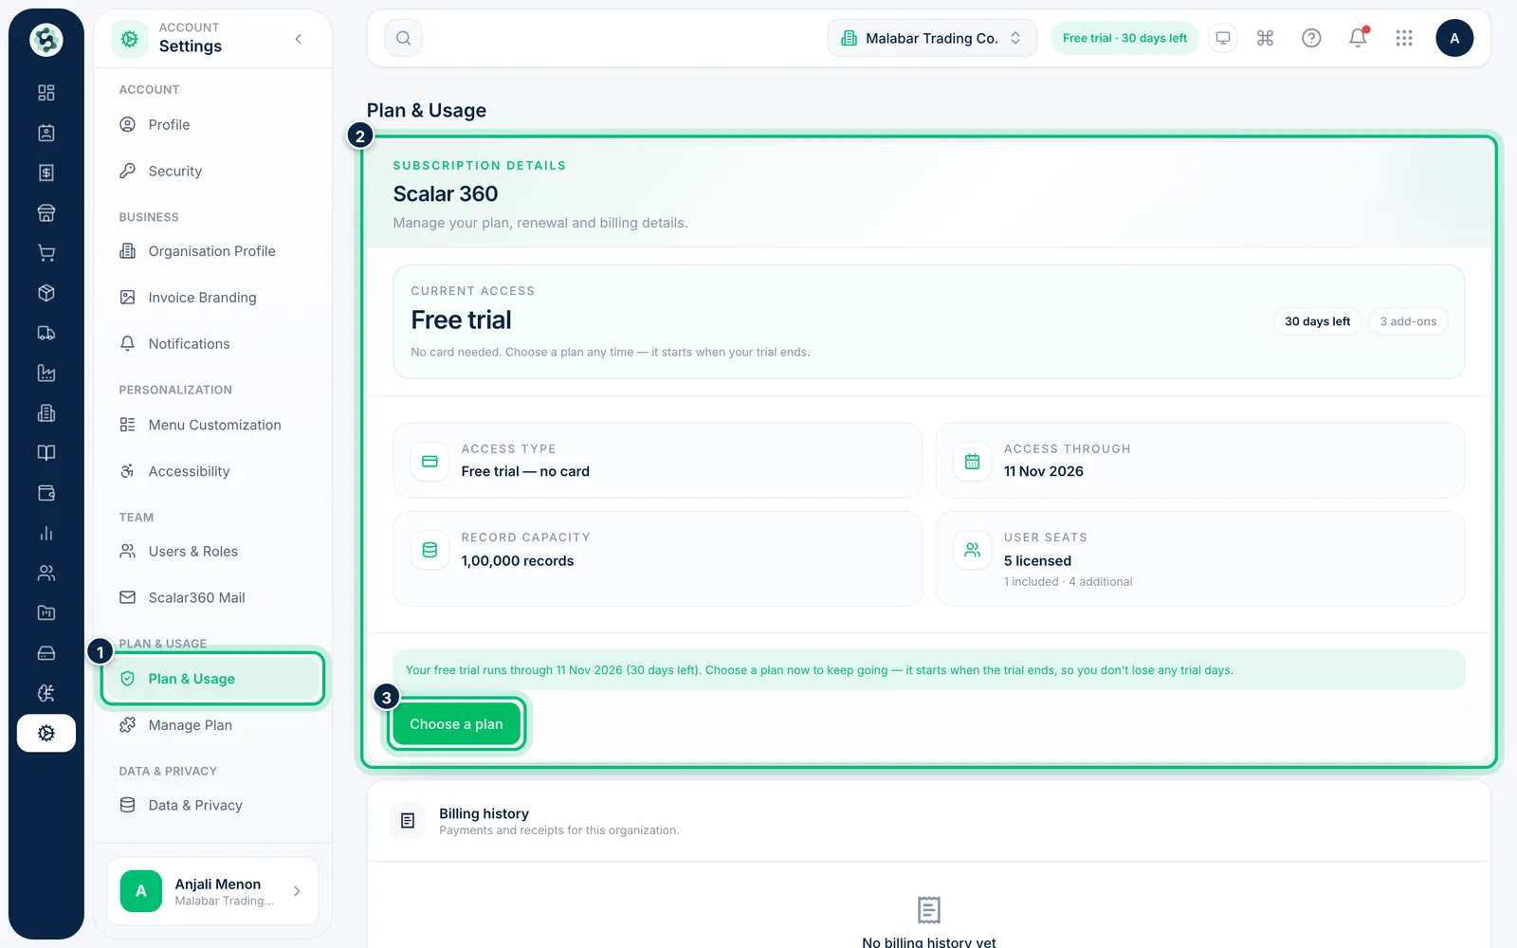Click the Free trial 30 days left badge
The width and height of the screenshot is (1517, 948).
pos(1124,38)
